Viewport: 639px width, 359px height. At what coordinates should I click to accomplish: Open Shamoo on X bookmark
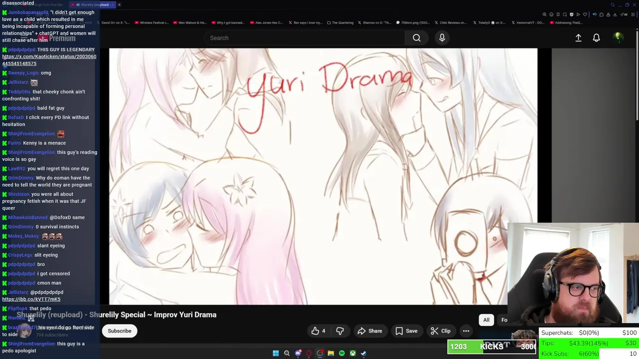click(375, 22)
